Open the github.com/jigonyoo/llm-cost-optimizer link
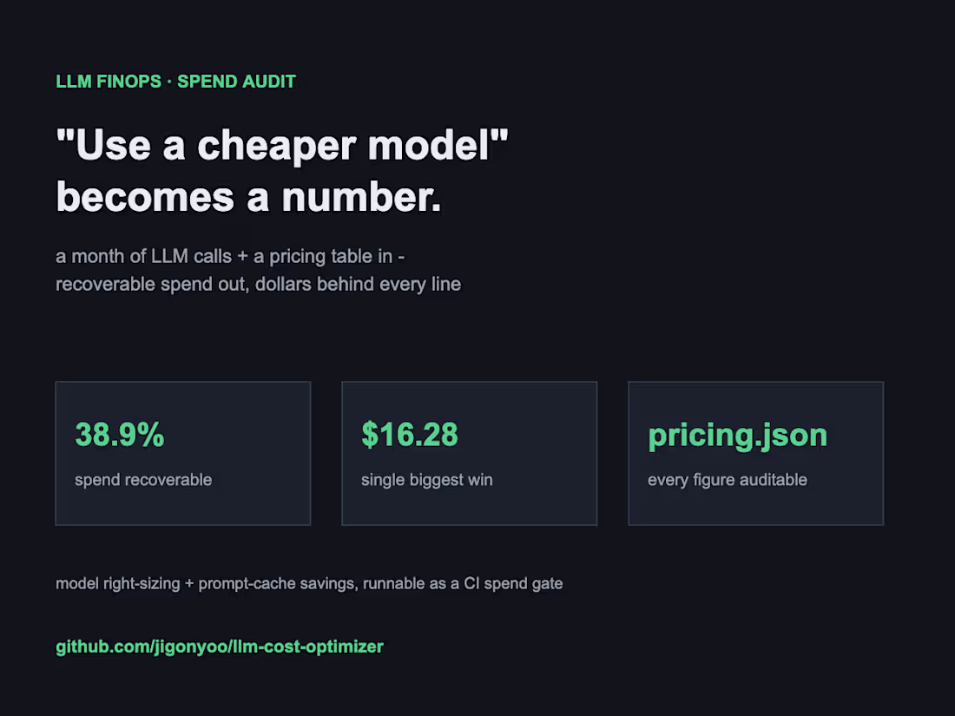Image resolution: width=955 pixels, height=716 pixels. coord(220,647)
